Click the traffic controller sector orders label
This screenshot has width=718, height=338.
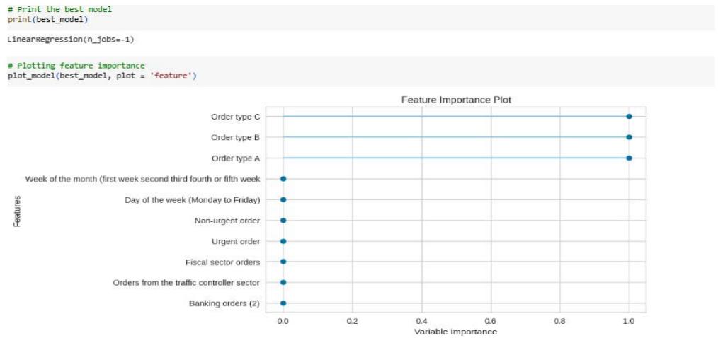pyautogui.click(x=186, y=283)
